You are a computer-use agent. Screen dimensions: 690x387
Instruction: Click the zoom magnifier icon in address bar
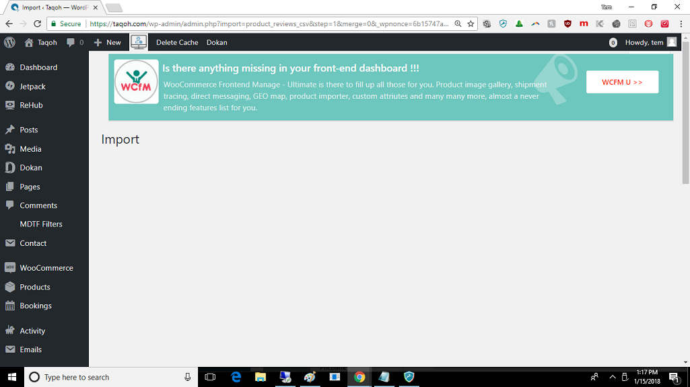458,24
